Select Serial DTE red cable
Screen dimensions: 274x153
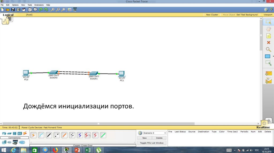pyautogui.click(x=95, y=135)
